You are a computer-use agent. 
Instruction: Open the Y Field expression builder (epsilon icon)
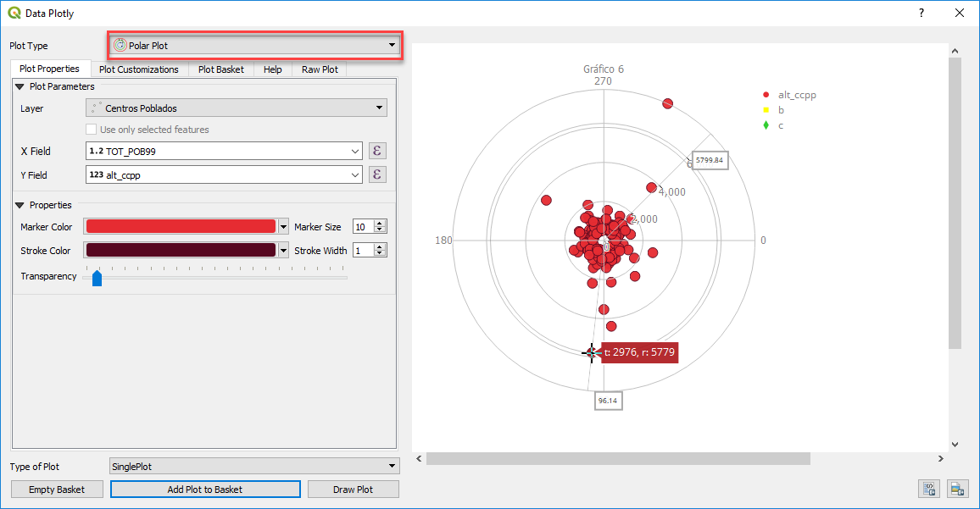coord(376,174)
